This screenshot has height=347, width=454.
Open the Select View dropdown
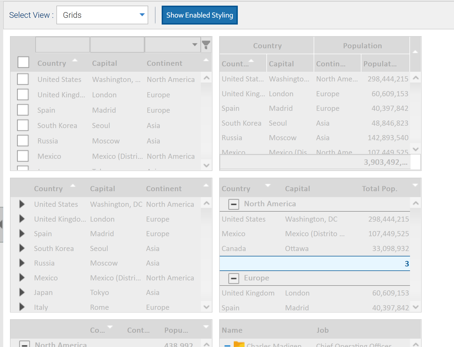pos(102,15)
